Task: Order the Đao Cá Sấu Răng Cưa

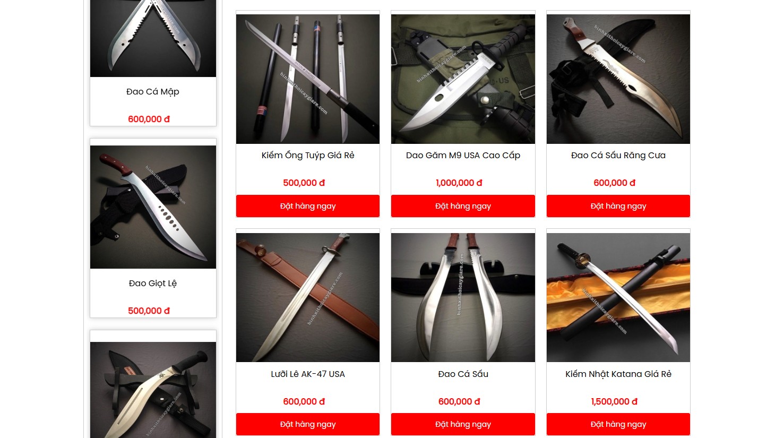Action: click(x=618, y=206)
